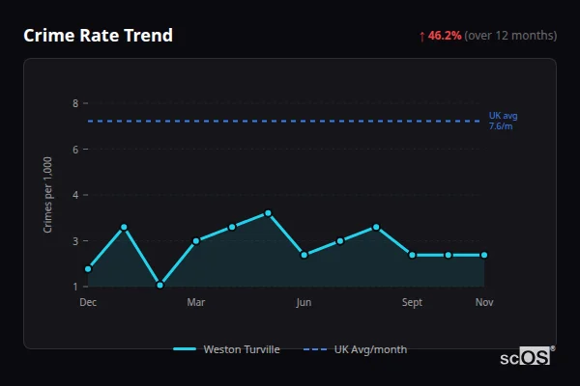Toggle the Weston Turville legend entry
580x386 pixels.
[x=227, y=349]
